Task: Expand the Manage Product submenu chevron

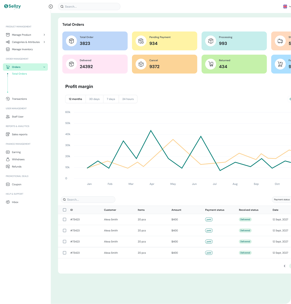Action: (44, 35)
